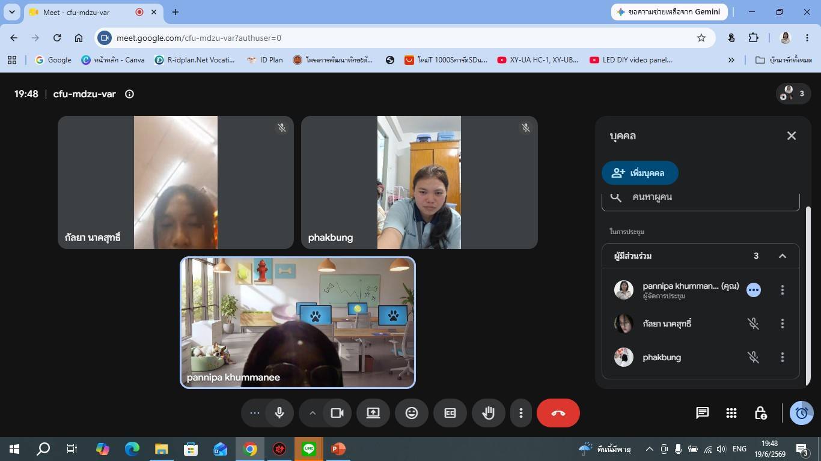This screenshot has height=461, width=821.
Task: Open the chat panel icon
Action: pos(702,413)
